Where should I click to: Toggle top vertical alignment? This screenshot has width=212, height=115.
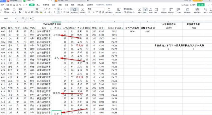55,9
